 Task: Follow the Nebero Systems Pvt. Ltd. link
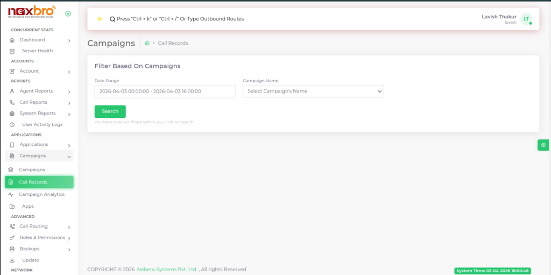[167, 270]
